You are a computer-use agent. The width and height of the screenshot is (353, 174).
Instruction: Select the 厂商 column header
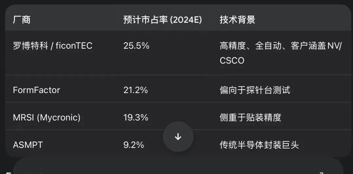22,20
